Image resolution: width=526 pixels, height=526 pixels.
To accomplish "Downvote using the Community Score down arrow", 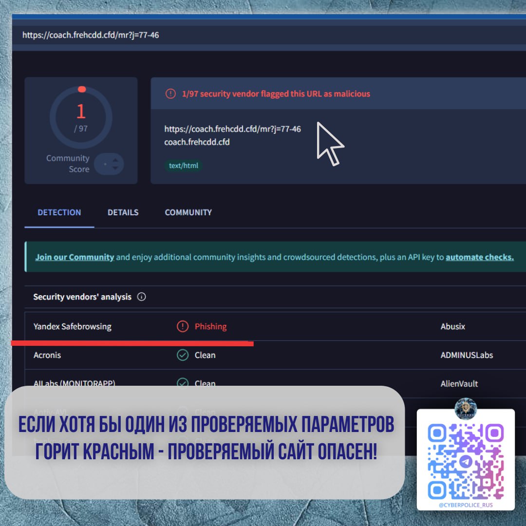I will point(115,168).
